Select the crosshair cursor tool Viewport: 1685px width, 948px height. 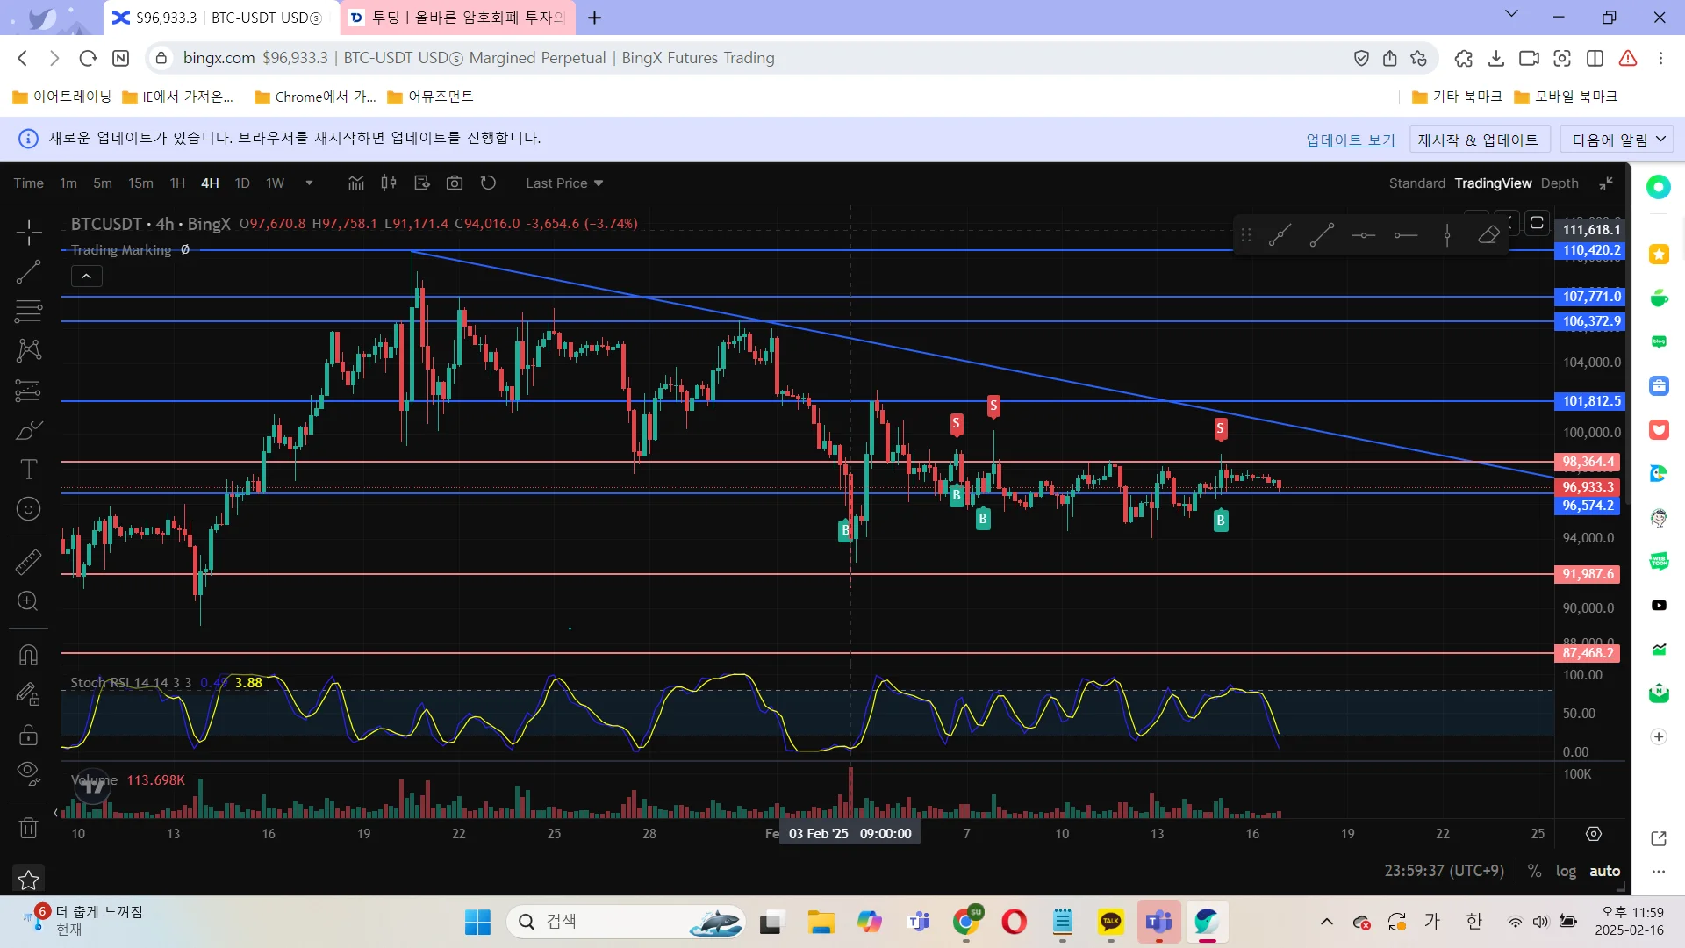(29, 233)
